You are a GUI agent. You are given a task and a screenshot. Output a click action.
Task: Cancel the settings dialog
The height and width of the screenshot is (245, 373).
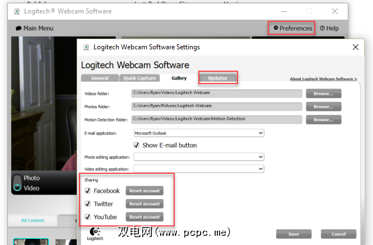click(x=338, y=234)
